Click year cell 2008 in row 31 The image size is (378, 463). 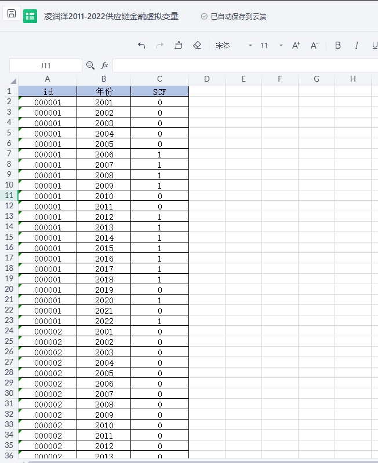(x=104, y=404)
